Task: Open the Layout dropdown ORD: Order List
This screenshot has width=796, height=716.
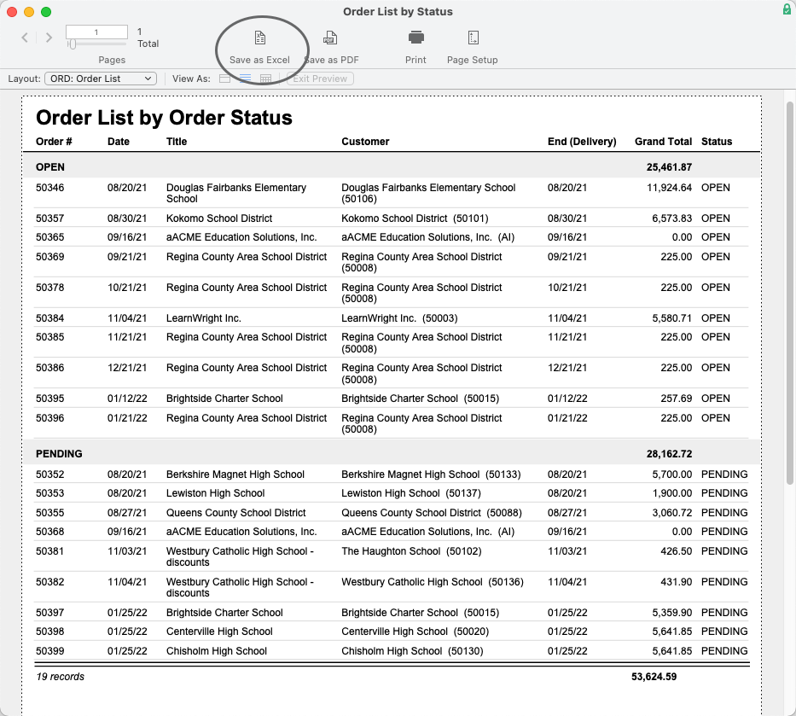Action: (x=101, y=79)
